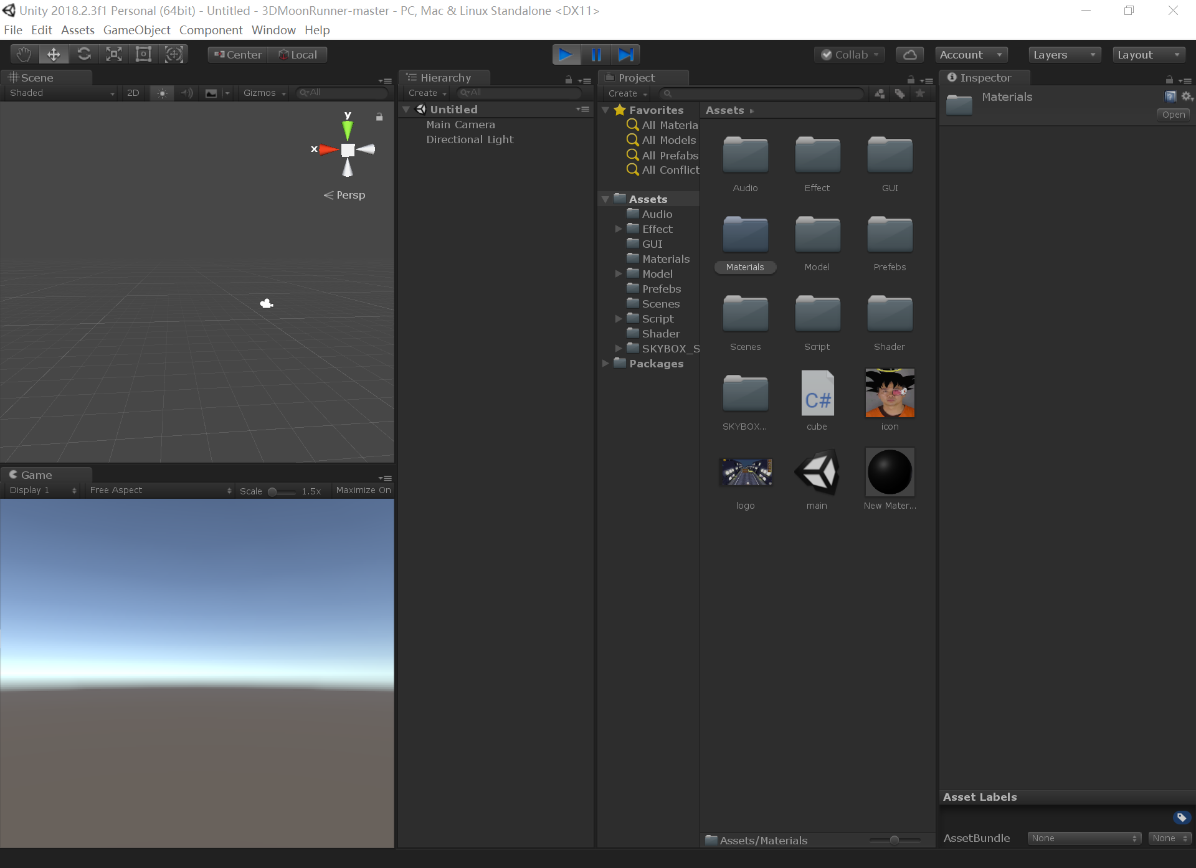Toggle Maximize On Play in Game view
The height and width of the screenshot is (868, 1196).
tap(363, 490)
